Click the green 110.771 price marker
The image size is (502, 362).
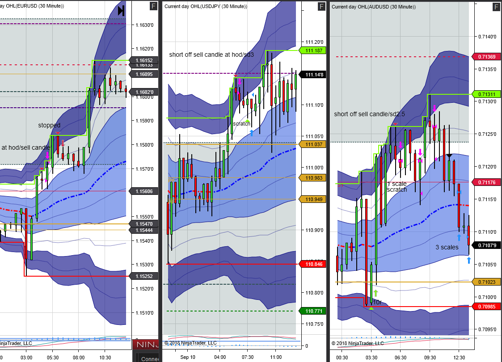pyautogui.click(x=312, y=311)
